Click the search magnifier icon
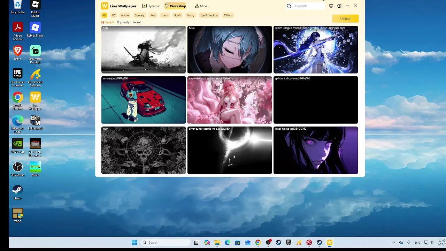 coord(289,6)
